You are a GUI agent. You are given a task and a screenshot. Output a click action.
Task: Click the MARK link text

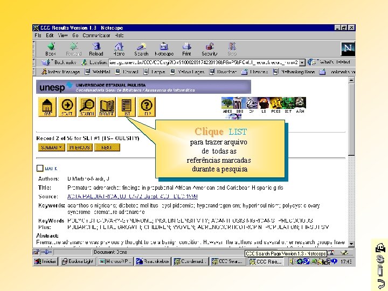tap(51, 169)
